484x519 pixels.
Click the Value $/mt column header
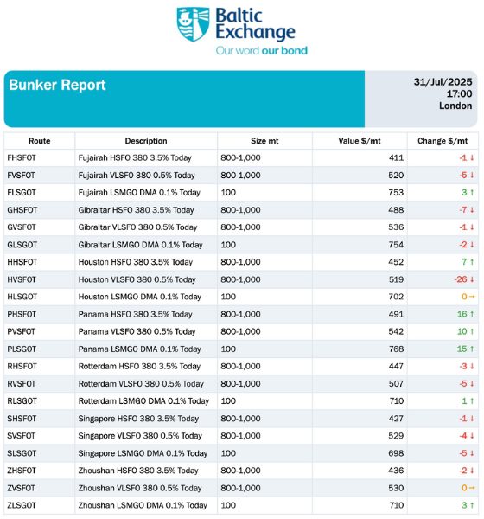pyautogui.click(x=360, y=141)
